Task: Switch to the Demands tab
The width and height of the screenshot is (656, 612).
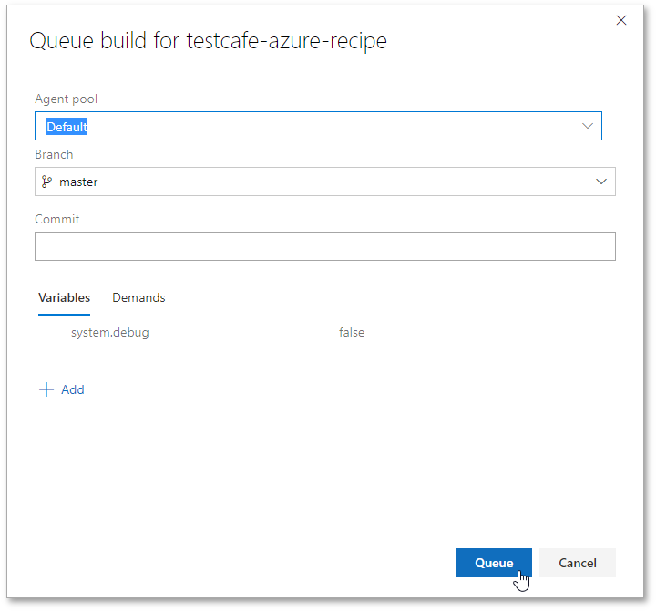Action: pyautogui.click(x=138, y=297)
